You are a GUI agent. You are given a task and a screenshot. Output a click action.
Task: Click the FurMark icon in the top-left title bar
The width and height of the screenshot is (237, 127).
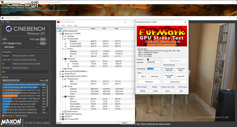pos(2,2)
